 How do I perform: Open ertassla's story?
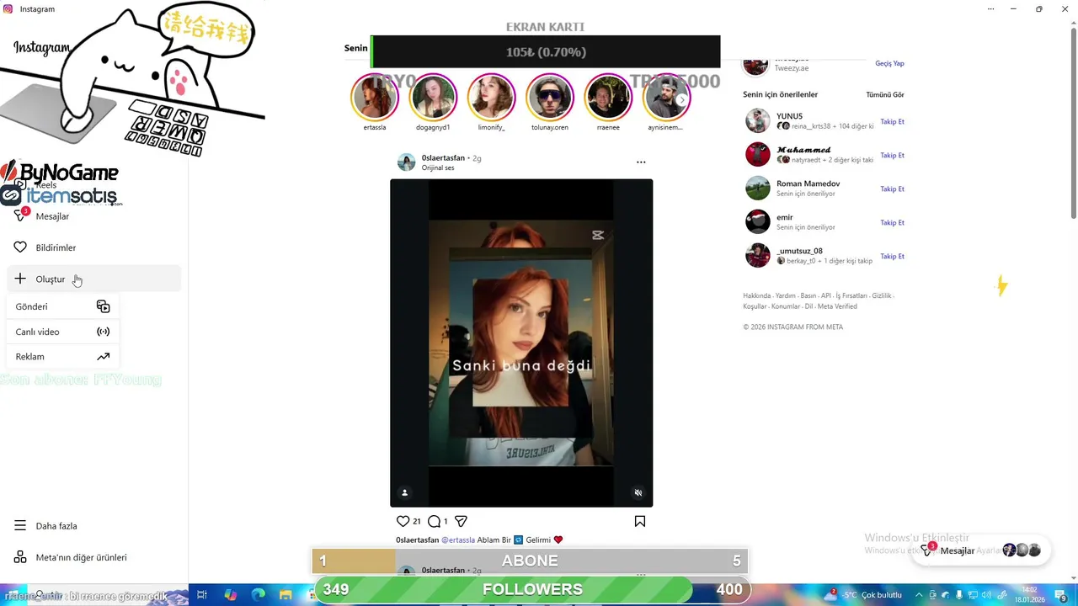[x=375, y=98]
